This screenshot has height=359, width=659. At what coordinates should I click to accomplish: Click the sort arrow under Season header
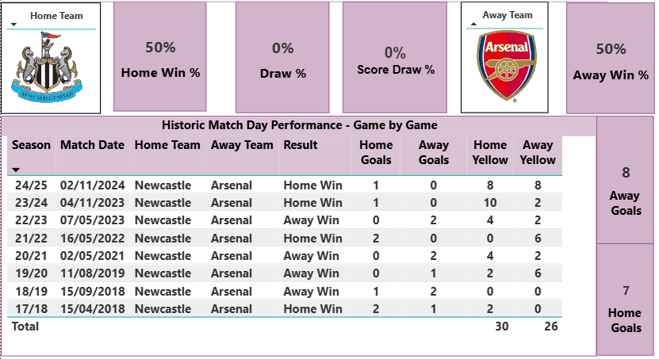pyautogui.click(x=17, y=170)
